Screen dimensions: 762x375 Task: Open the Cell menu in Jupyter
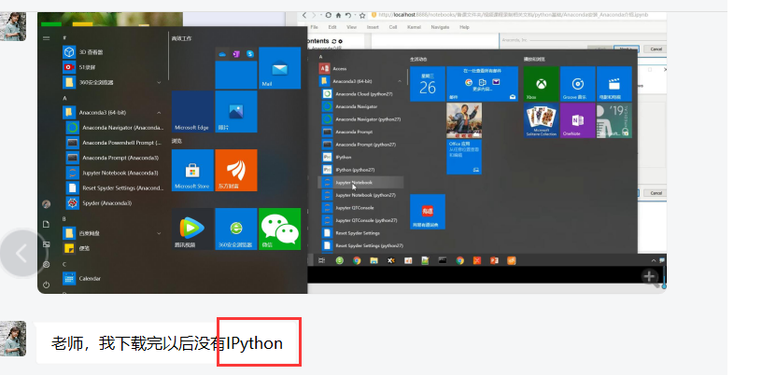click(393, 27)
